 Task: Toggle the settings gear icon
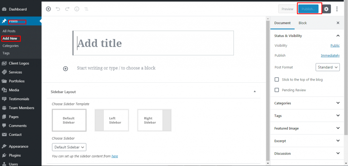click(x=326, y=9)
